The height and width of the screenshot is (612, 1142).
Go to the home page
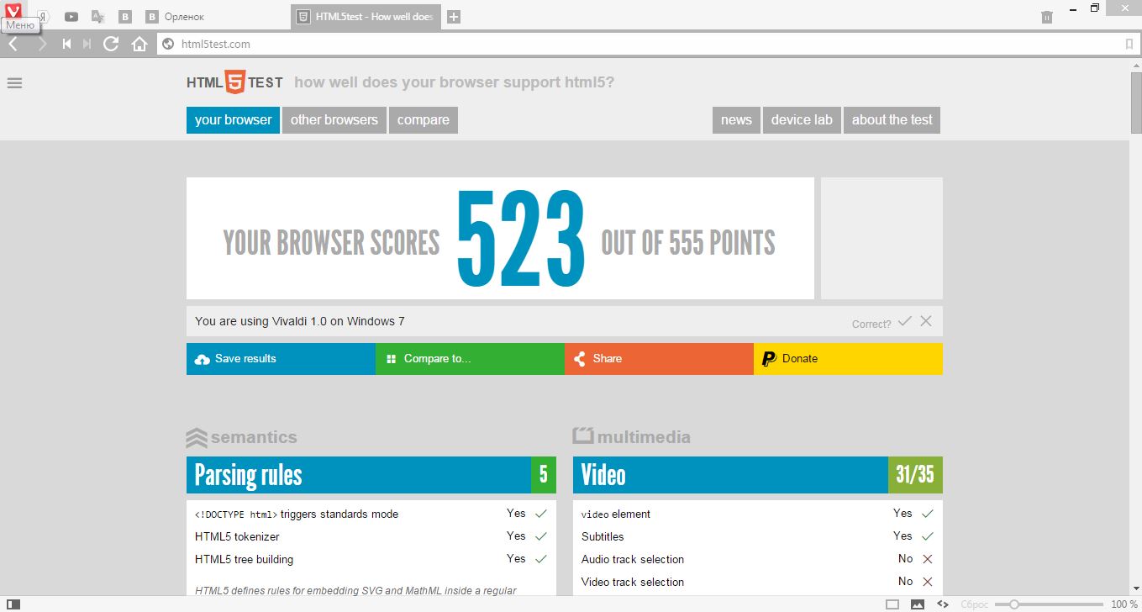[x=139, y=44]
